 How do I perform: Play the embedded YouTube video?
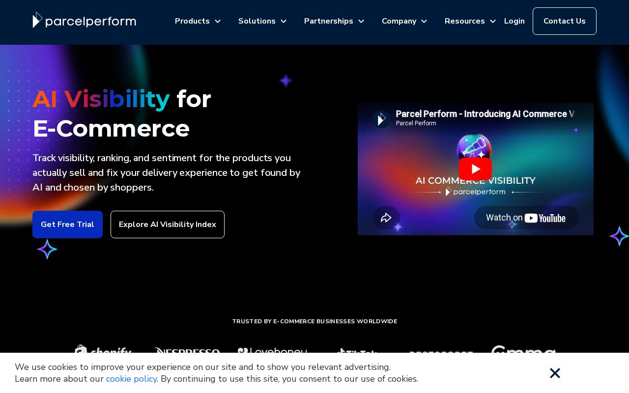tap(475, 169)
